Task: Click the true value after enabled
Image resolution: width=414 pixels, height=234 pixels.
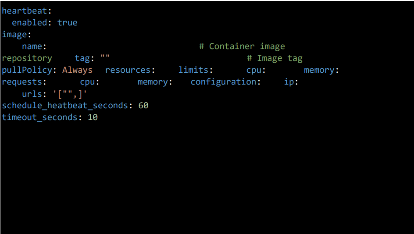Action: coord(68,23)
